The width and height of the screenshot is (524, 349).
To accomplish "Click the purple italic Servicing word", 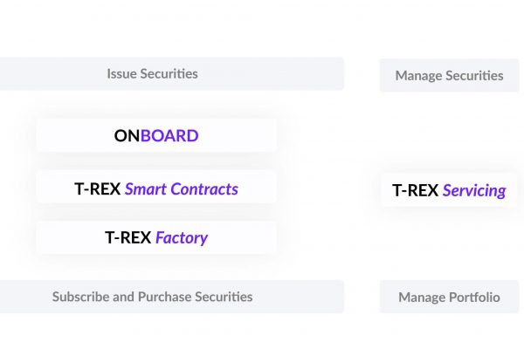I will pyautogui.click(x=474, y=191).
